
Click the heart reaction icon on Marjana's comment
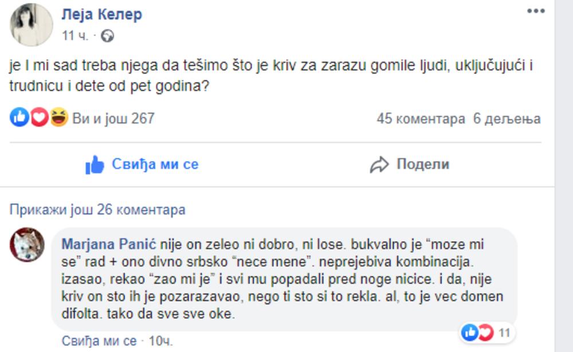[485, 332]
